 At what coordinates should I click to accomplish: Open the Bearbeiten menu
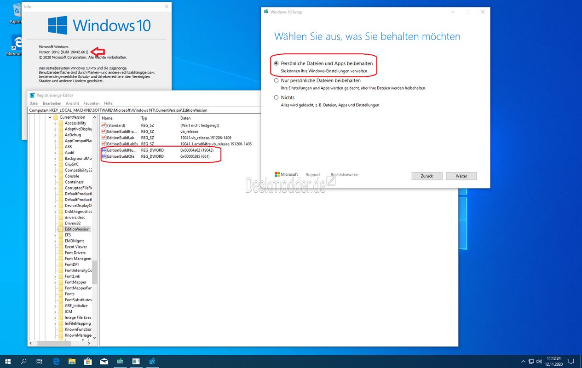[52, 103]
